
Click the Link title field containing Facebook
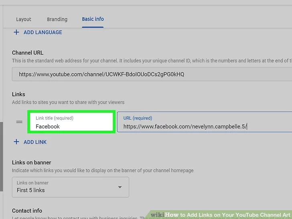tap(71, 122)
